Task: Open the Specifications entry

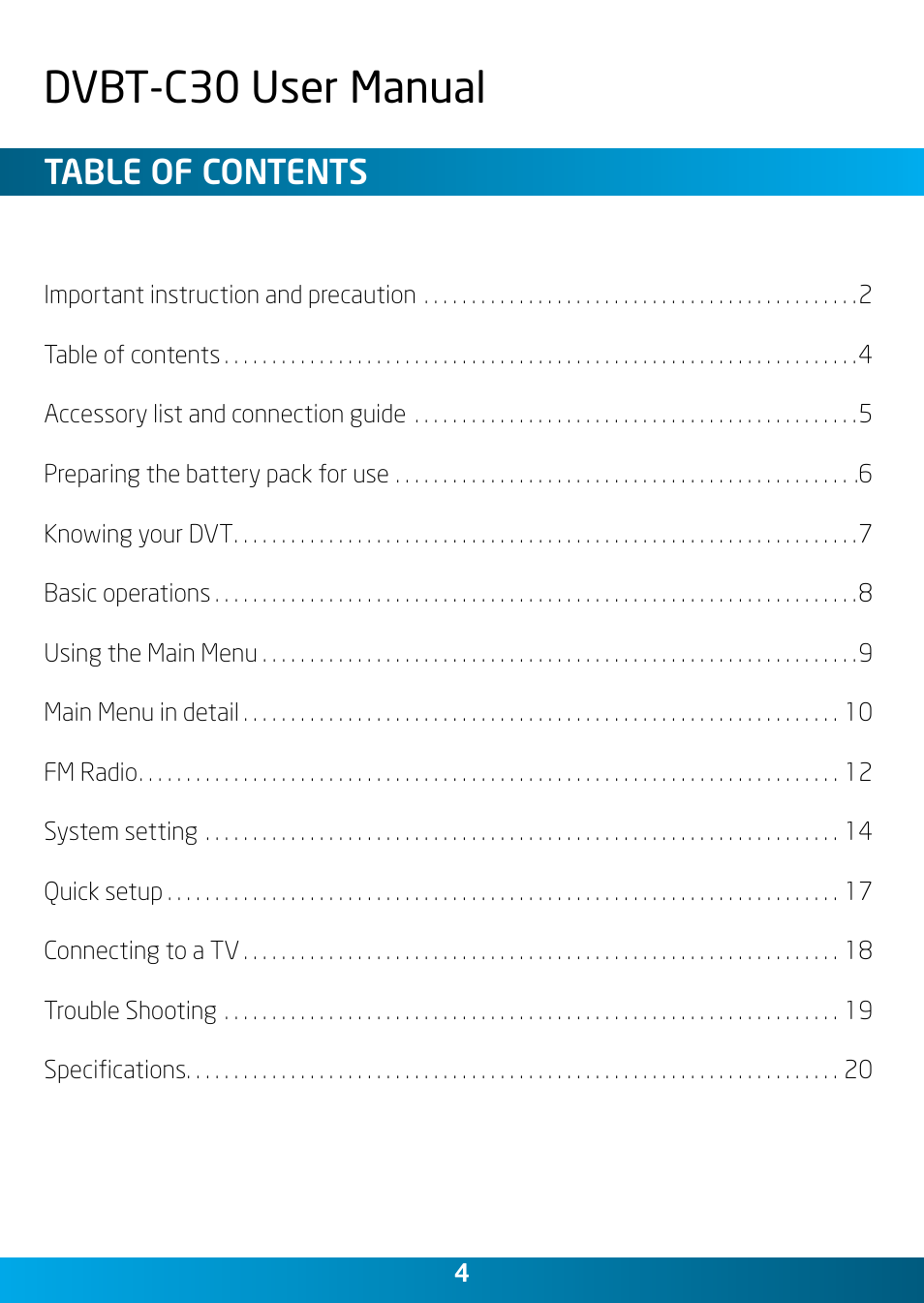Action: 116,1070
